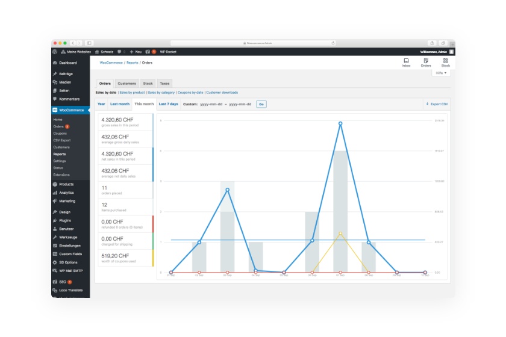Click the Reports breadcrumb link
Screen dimensions: 506x337
pyautogui.click(x=133, y=63)
